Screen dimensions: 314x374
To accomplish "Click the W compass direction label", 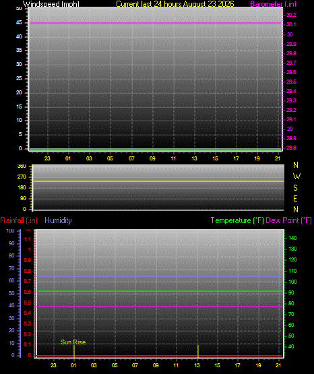I will 296,177.
